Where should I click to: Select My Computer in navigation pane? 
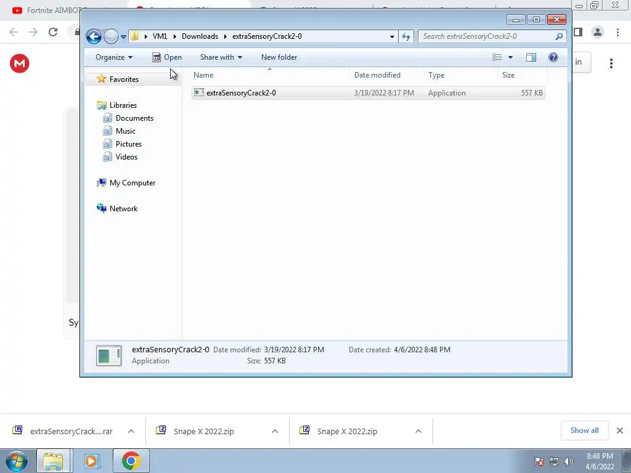126,182
